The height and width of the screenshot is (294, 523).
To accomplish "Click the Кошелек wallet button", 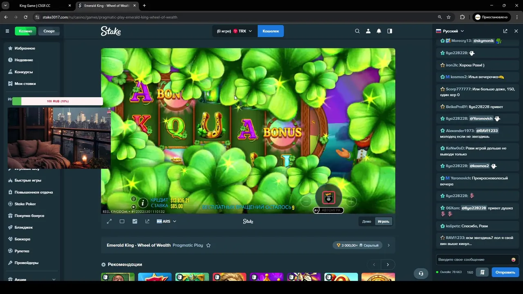I will coord(270,31).
